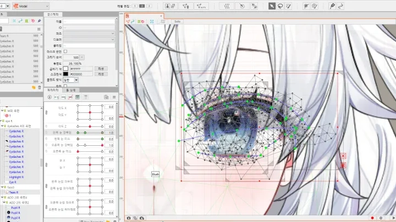Screen dimensions: 396x222
Task: Select Eye R item in the parts tree
Action: tap(13, 182)
